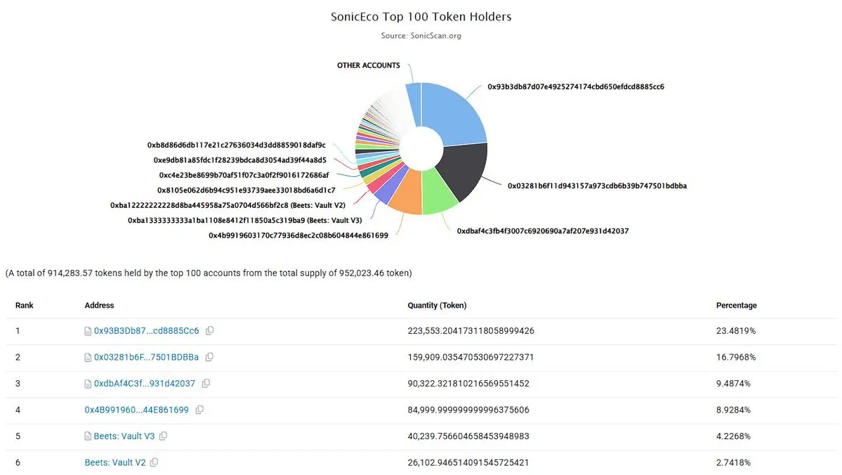Image resolution: width=842 pixels, height=475 pixels.
Task: Copy the Beets: Vault V3 address
Action: coord(163,436)
